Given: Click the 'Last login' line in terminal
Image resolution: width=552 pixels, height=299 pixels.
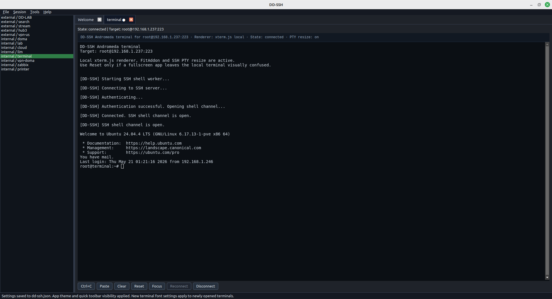Looking at the screenshot, I should 146,162.
